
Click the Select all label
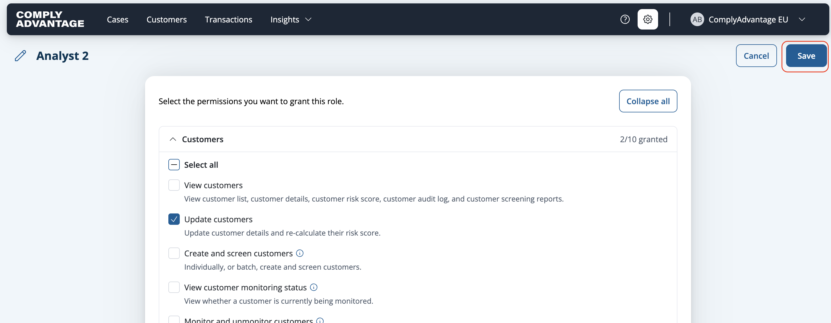pos(201,165)
